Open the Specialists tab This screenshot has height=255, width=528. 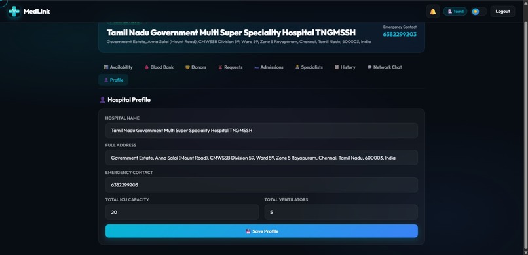(x=309, y=67)
